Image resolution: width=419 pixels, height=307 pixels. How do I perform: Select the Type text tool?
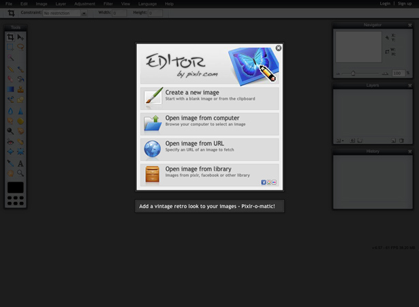point(20,163)
